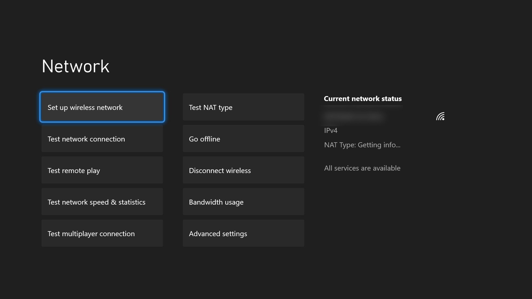Select Test multiplayer connection menu item
The image size is (532, 299).
tap(102, 233)
